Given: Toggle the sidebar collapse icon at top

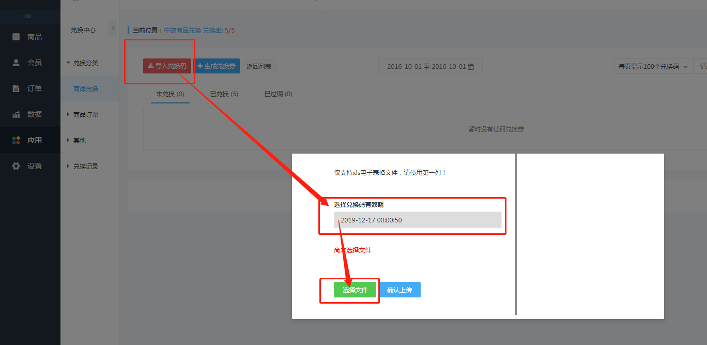Looking at the screenshot, I should (x=27, y=17).
